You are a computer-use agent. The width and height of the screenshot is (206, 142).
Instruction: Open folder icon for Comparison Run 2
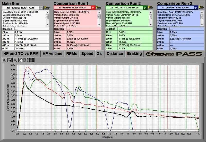click(x=150, y=8)
